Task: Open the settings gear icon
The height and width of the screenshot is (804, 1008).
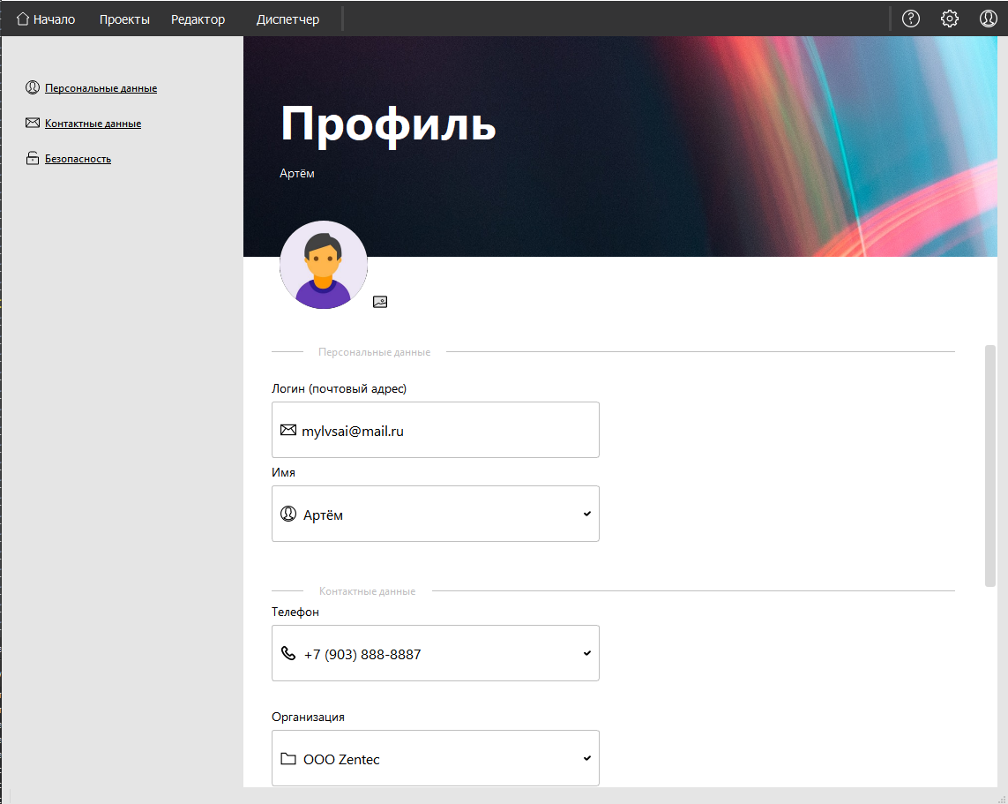Action: 950,18
